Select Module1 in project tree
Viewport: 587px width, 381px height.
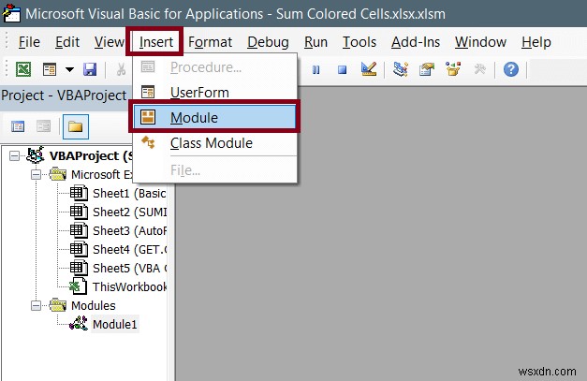click(x=115, y=324)
